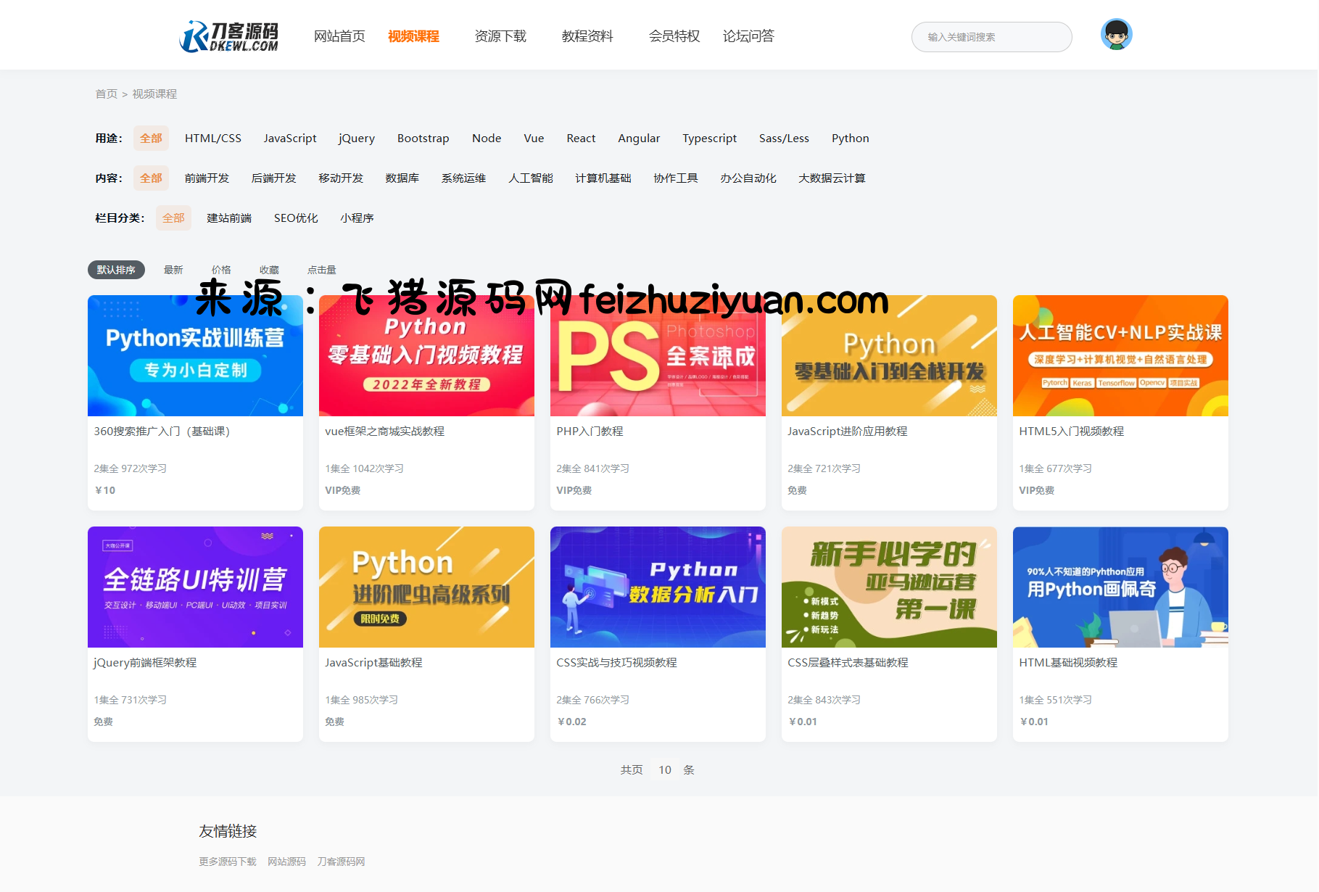Open the 更多源码下载 footer link
1319x892 pixels.
[x=228, y=862]
